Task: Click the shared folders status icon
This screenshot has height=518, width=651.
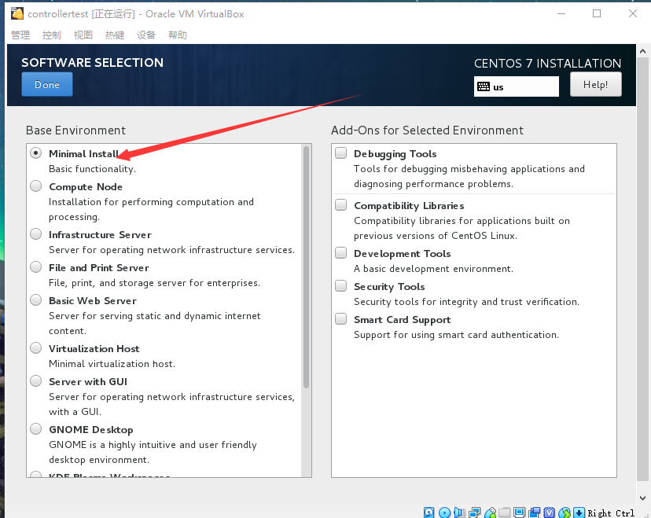Action: pyautogui.click(x=505, y=512)
